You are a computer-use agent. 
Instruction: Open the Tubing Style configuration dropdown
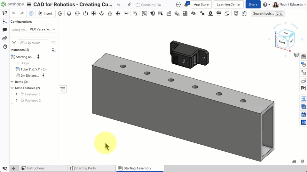[x=42, y=29]
